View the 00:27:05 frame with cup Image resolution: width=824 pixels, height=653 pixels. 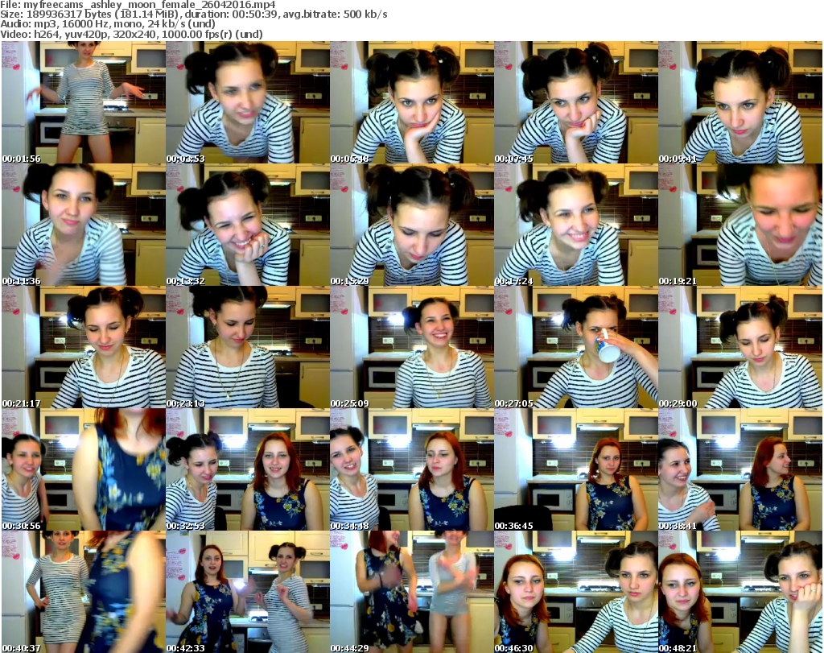576,348
